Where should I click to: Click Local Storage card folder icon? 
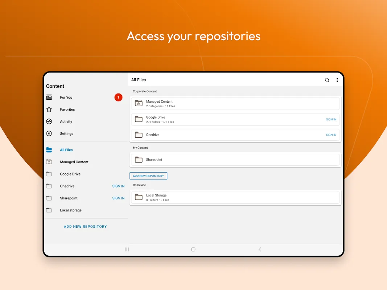pos(139,197)
